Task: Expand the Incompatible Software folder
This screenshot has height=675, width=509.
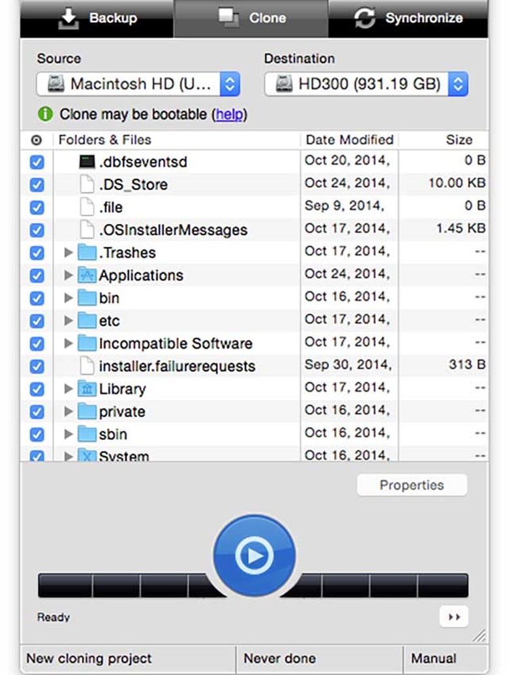Action: [69, 343]
